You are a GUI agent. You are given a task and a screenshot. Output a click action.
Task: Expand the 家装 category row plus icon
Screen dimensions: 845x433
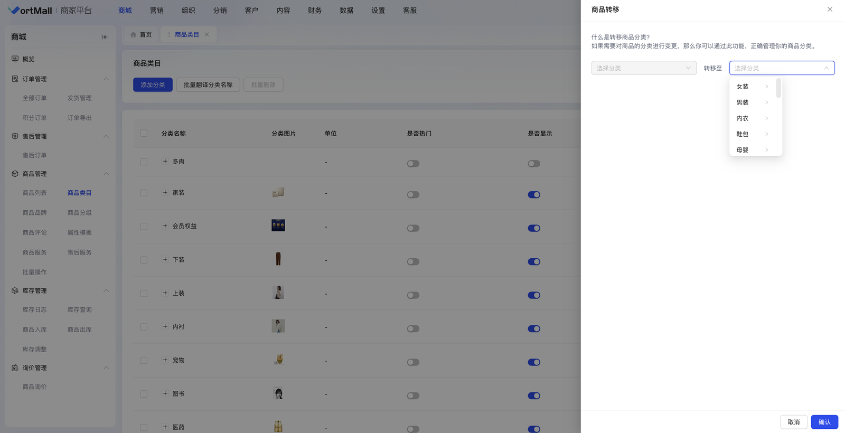pos(165,192)
